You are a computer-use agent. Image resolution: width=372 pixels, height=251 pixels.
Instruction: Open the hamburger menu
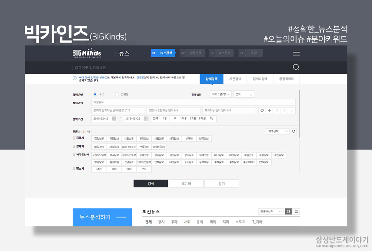[x=296, y=53]
